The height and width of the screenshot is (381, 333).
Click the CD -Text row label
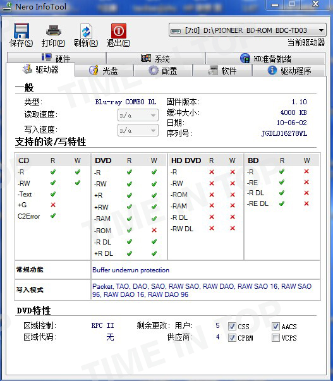pos(25,194)
